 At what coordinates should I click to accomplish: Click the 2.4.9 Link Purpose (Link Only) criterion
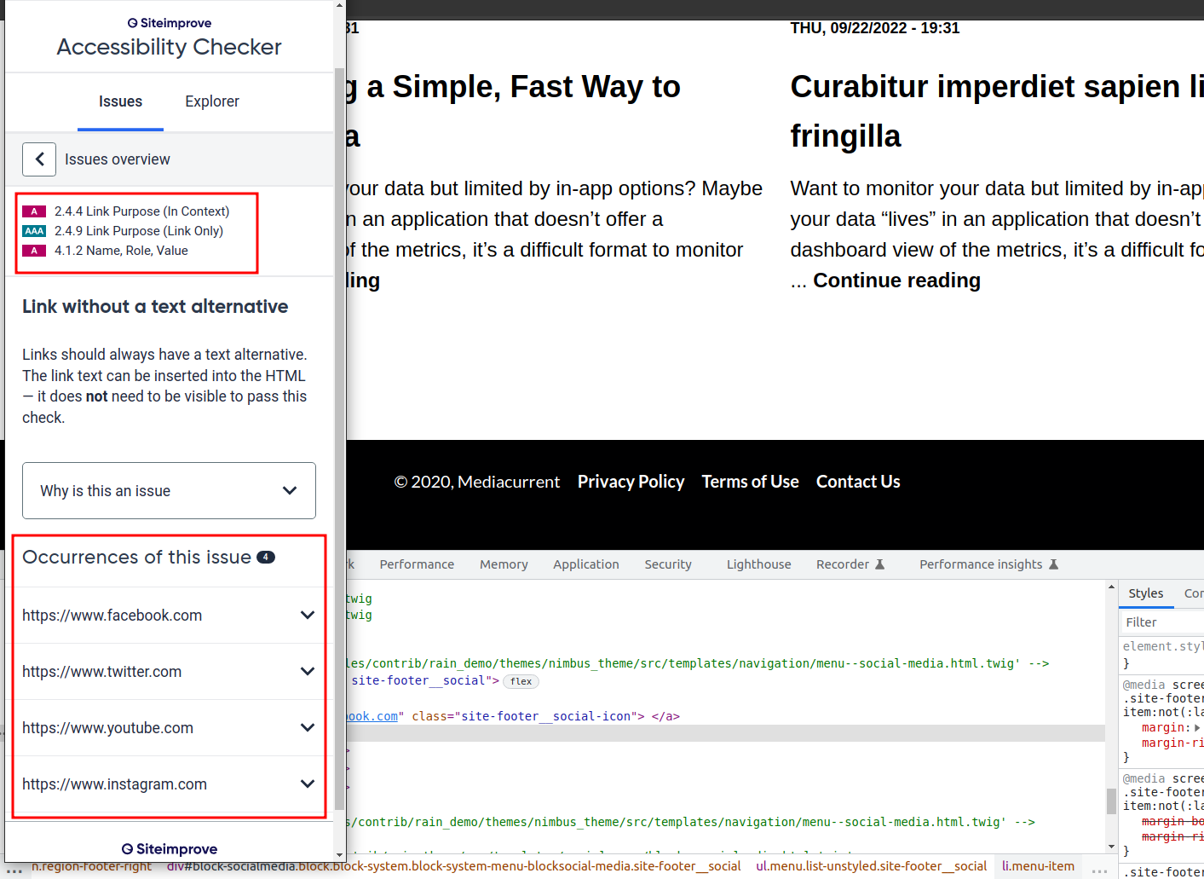pyautogui.click(x=139, y=231)
